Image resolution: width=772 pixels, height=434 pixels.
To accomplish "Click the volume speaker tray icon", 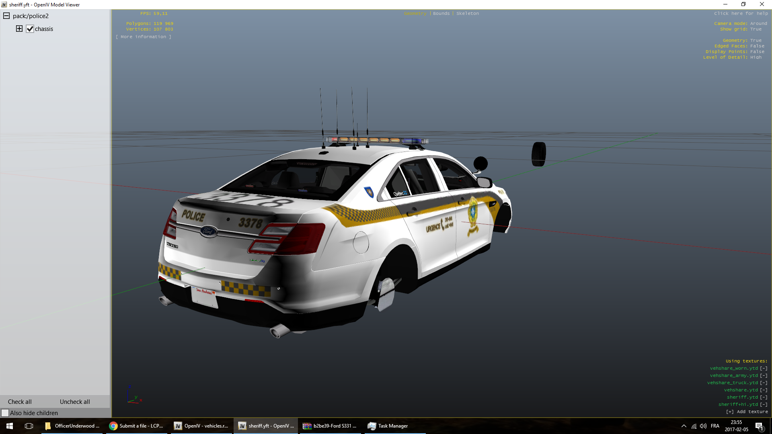I will (x=703, y=426).
